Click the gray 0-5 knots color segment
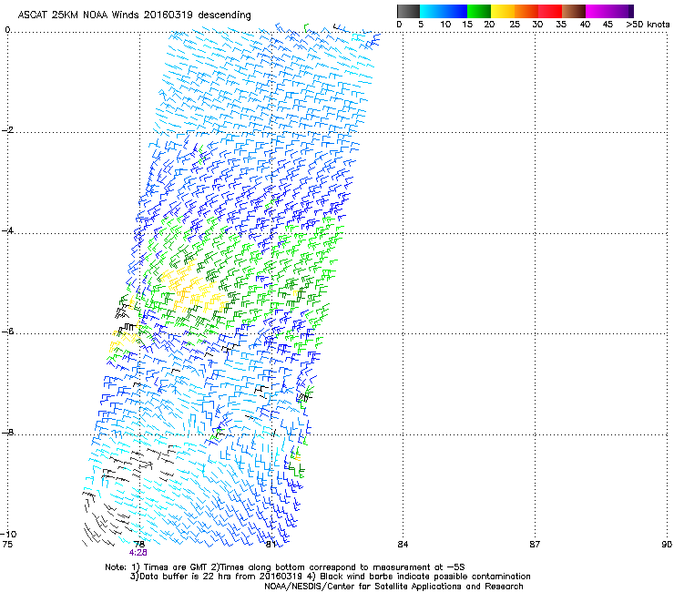The image size is (674, 592). point(408,11)
